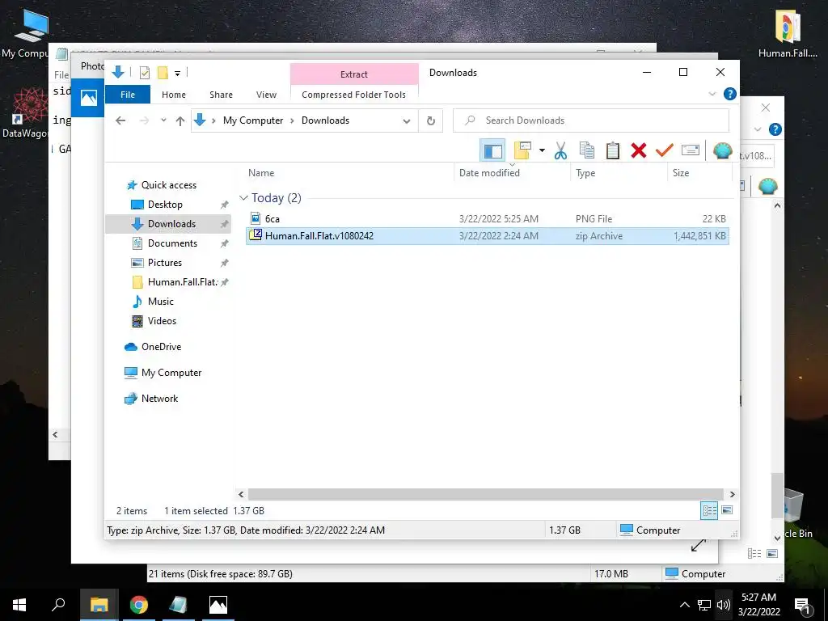
Task: Expand the address bar history dropdown
Action: tap(407, 121)
